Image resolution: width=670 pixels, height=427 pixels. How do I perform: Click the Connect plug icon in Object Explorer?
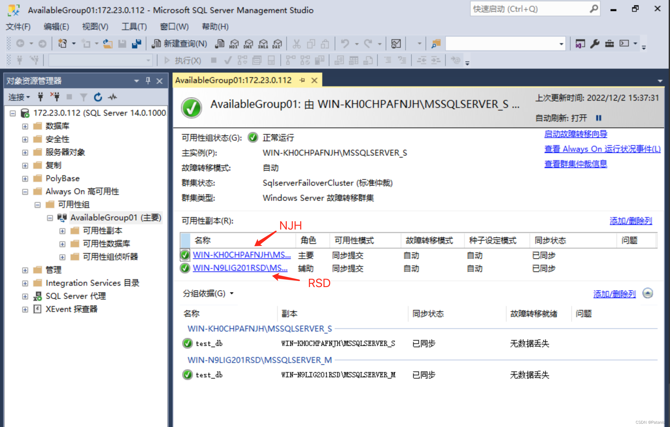click(40, 97)
